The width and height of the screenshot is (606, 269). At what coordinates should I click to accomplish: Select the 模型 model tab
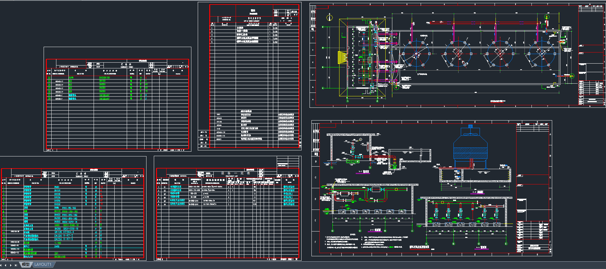tap(26, 265)
